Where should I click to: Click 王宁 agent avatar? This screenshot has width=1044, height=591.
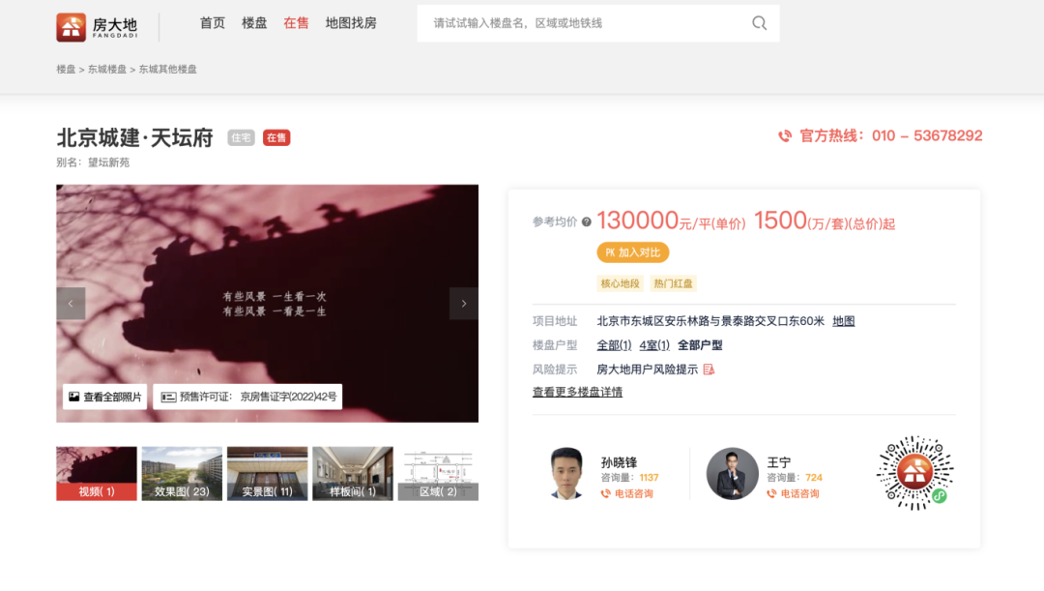coord(733,473)
